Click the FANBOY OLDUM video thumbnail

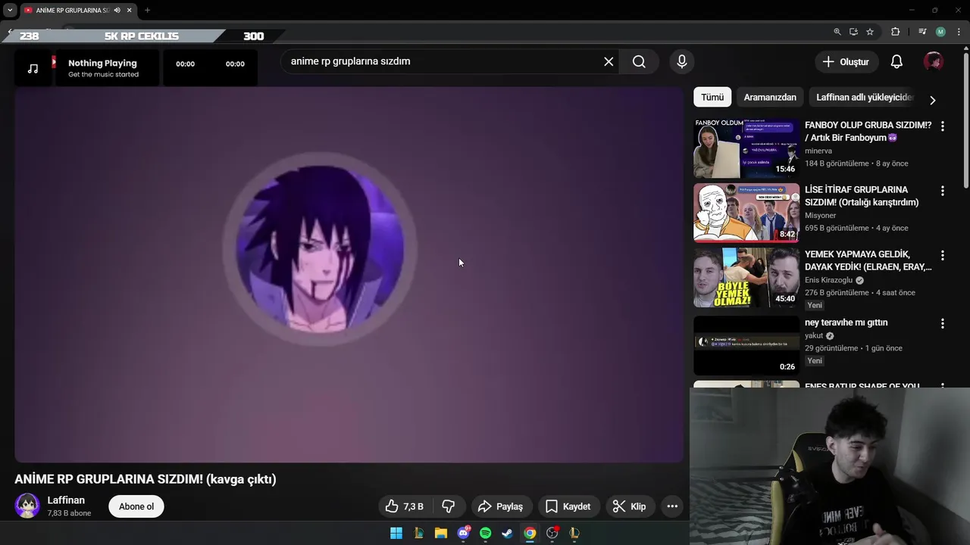pyautogui.click(x=746, y=148)
